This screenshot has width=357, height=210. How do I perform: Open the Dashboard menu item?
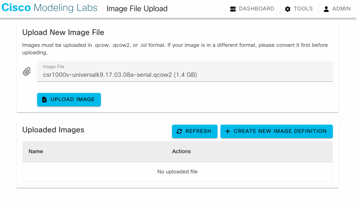pos(257,9)
